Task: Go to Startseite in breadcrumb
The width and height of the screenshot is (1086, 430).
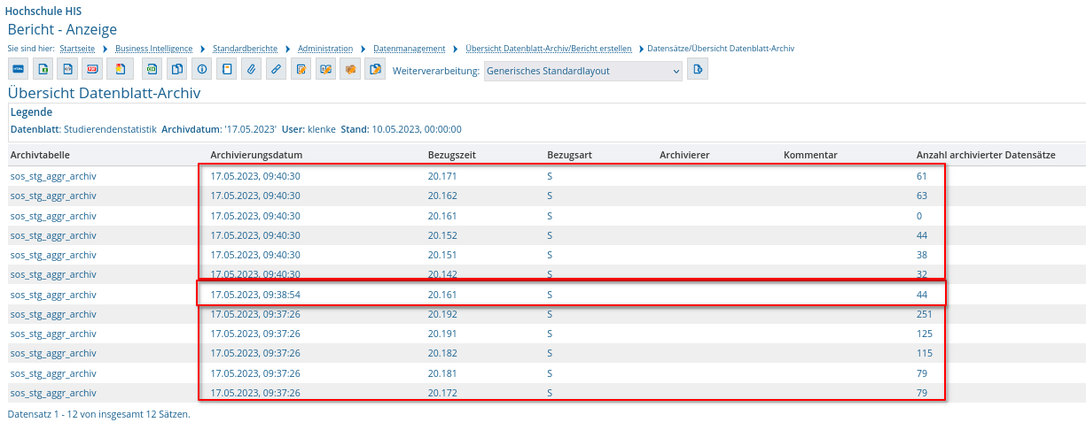Action: click(77, 48)
